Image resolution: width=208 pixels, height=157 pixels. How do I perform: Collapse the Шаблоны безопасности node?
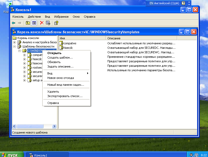coord(14,46)
